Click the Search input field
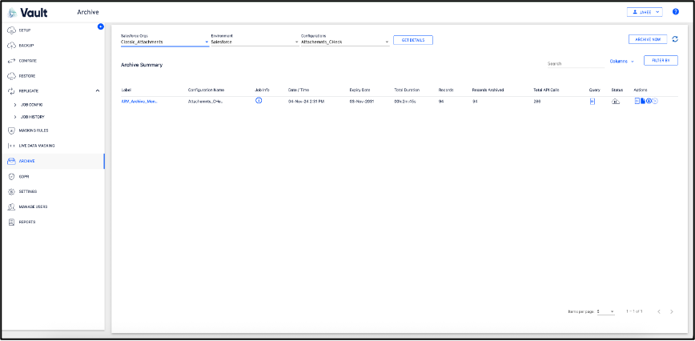This screenshot has height=341, width=695. (x=574, y=63)
